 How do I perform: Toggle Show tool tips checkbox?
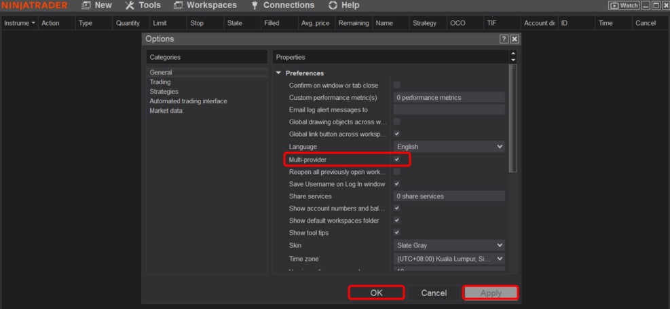397,233
